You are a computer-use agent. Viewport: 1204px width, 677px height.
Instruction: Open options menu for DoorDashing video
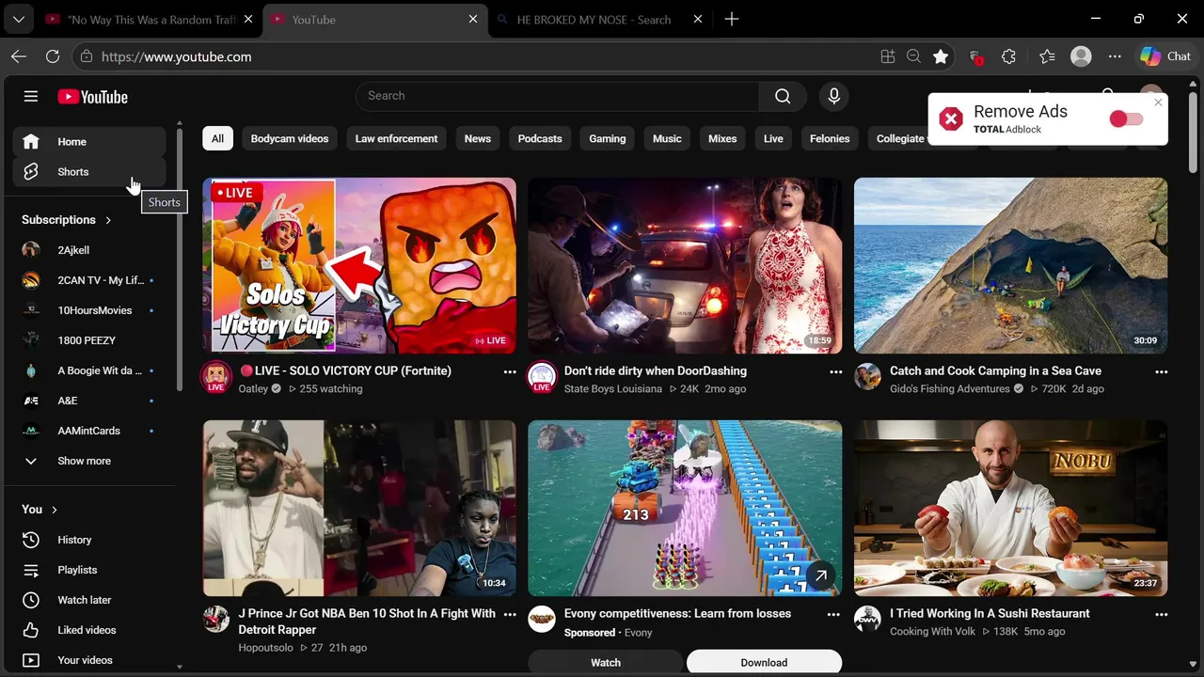click(x=835, y=372)
